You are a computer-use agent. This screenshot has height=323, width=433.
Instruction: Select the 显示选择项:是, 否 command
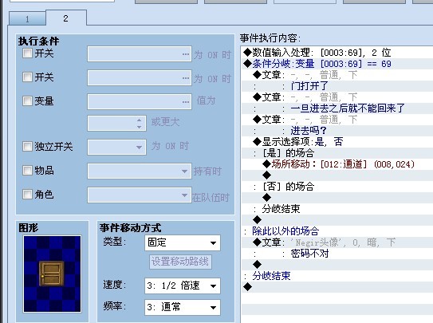point(337,142)
